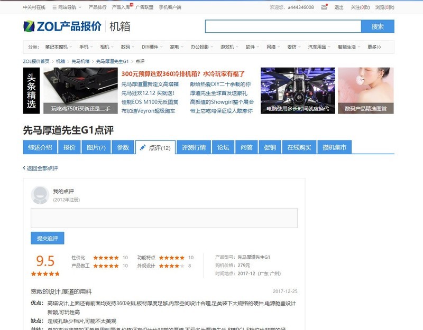Screen dimensions: 423x330
Task: Expand the 网站导航 dropdown
Action: (x=67, y=7)
